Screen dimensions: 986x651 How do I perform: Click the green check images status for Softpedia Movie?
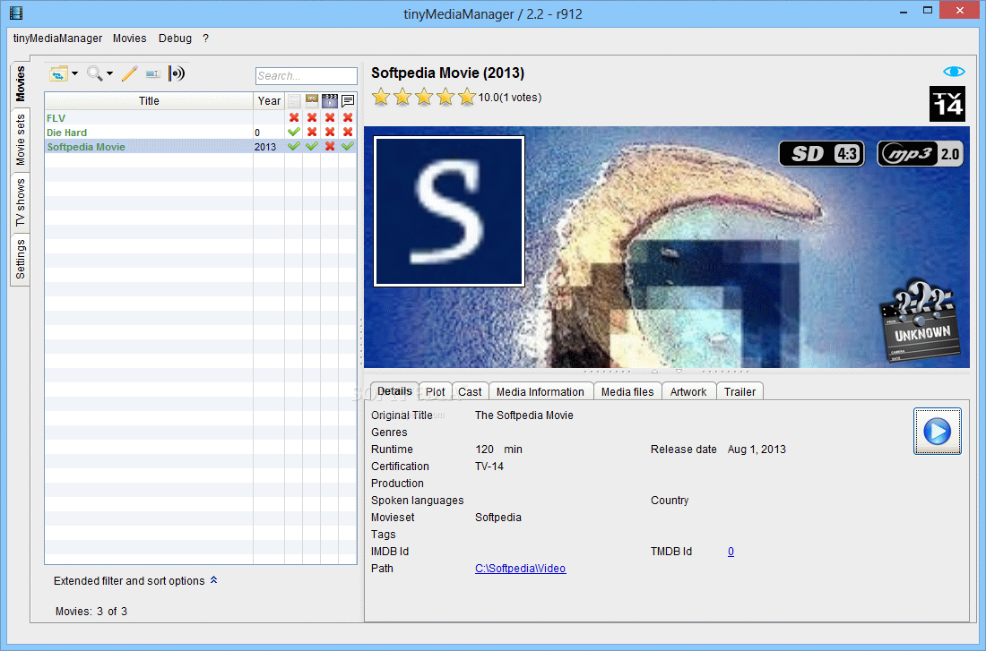coord(311,147)
